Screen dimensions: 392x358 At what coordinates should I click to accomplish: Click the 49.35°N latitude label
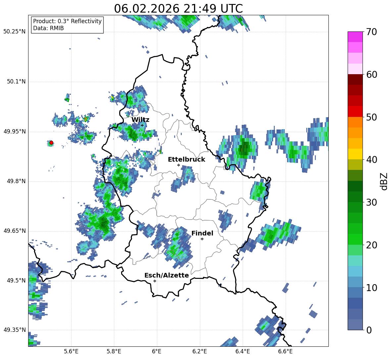pyautogui.click(x=15, y=330)
